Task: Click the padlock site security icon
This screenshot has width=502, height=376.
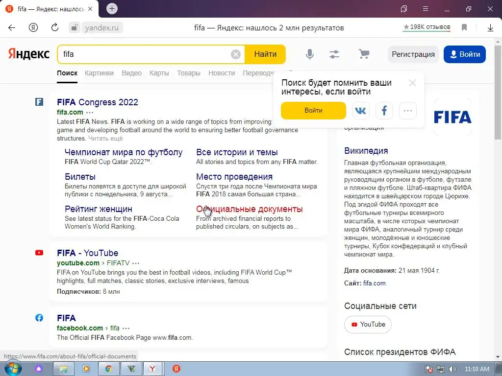Action: point(75,28)
